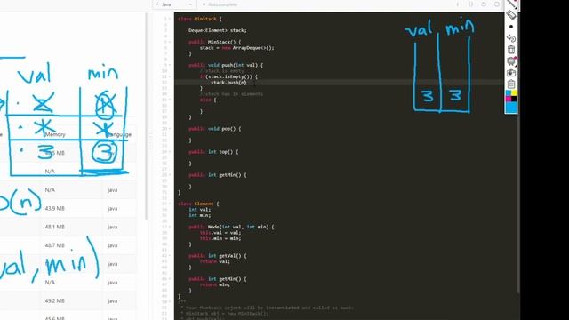This screenshot has height=320, width=569.
Task: Toggle the Autocomplete option
Action: pos(220,4)
